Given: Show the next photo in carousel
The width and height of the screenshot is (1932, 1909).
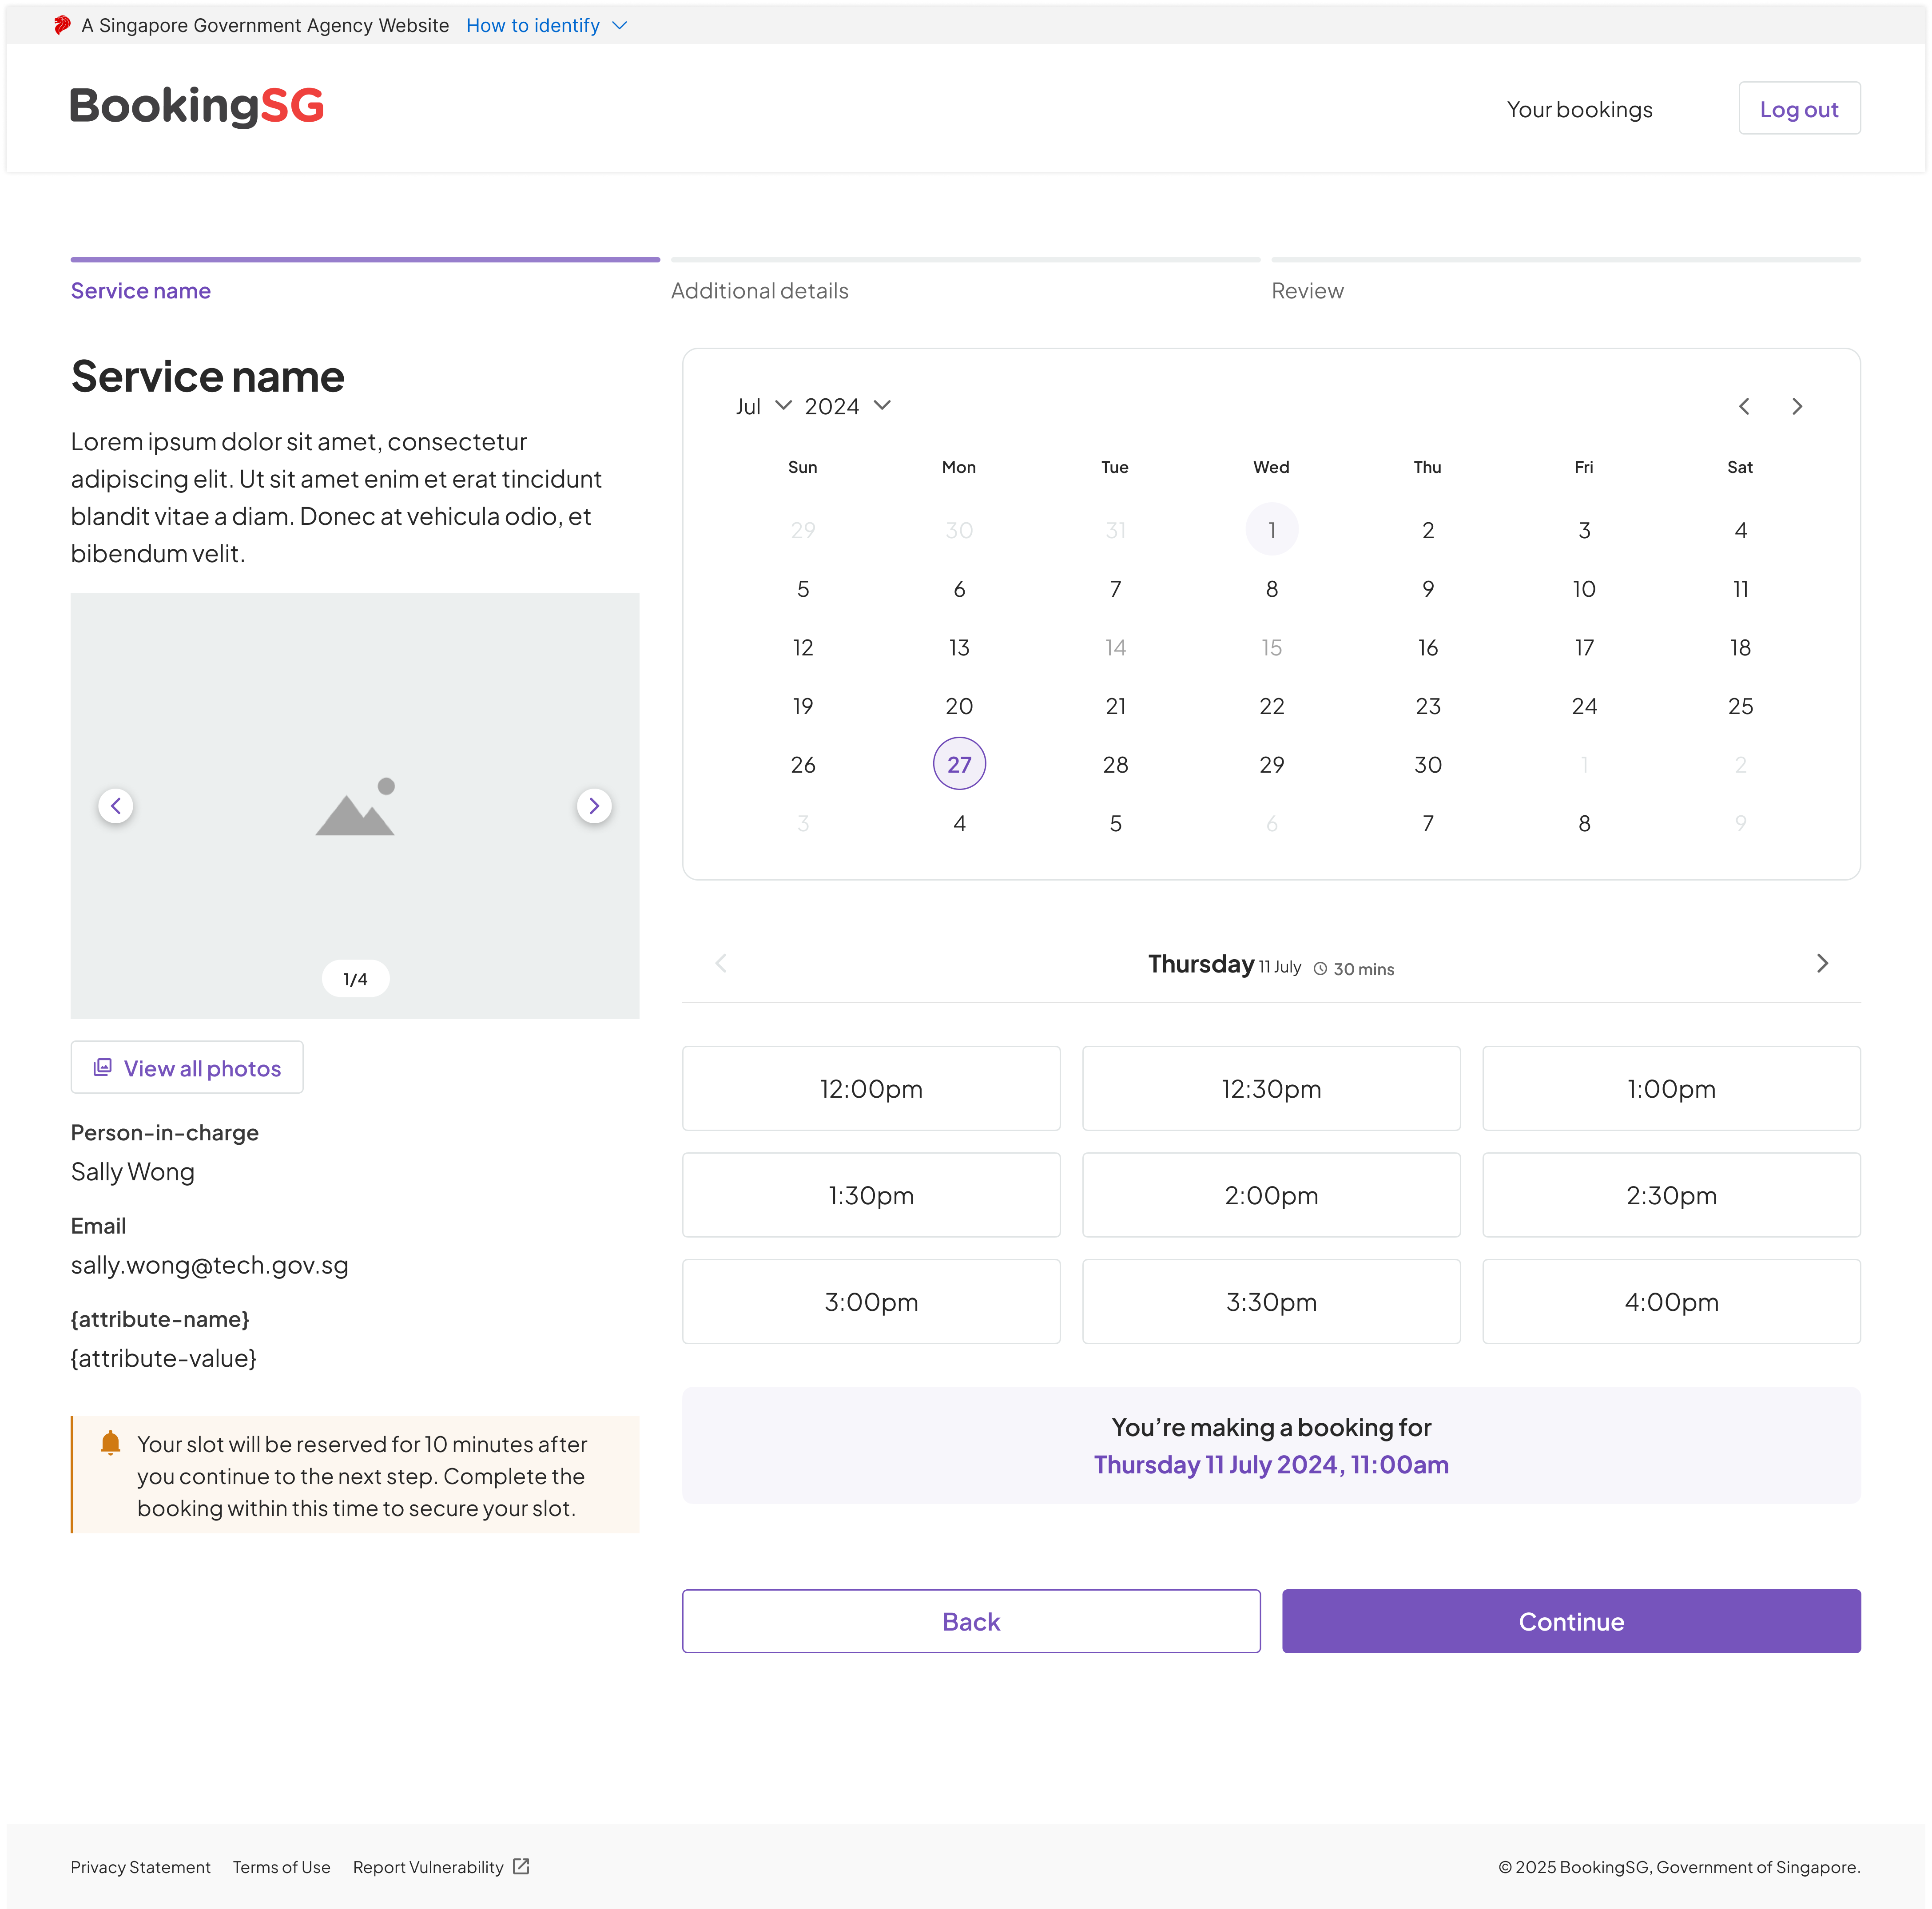Looking at the screenshot, I should [x=594, y=806].
